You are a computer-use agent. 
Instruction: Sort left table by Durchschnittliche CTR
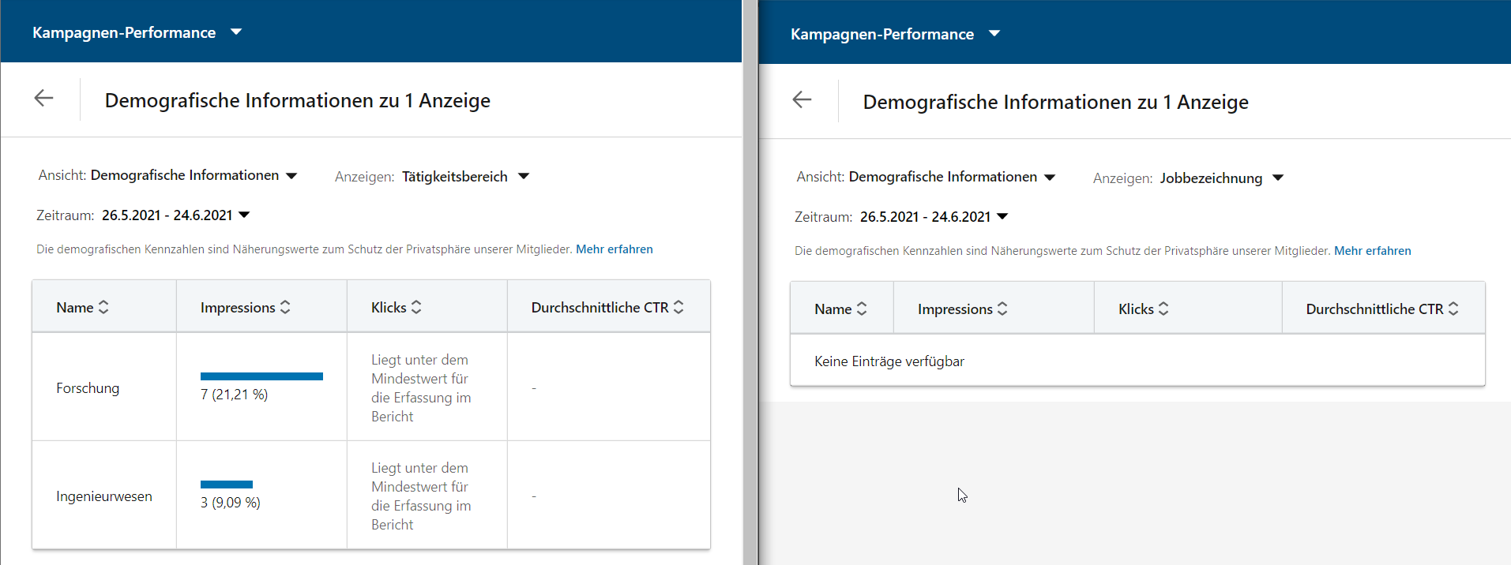(x=607, y=308)
